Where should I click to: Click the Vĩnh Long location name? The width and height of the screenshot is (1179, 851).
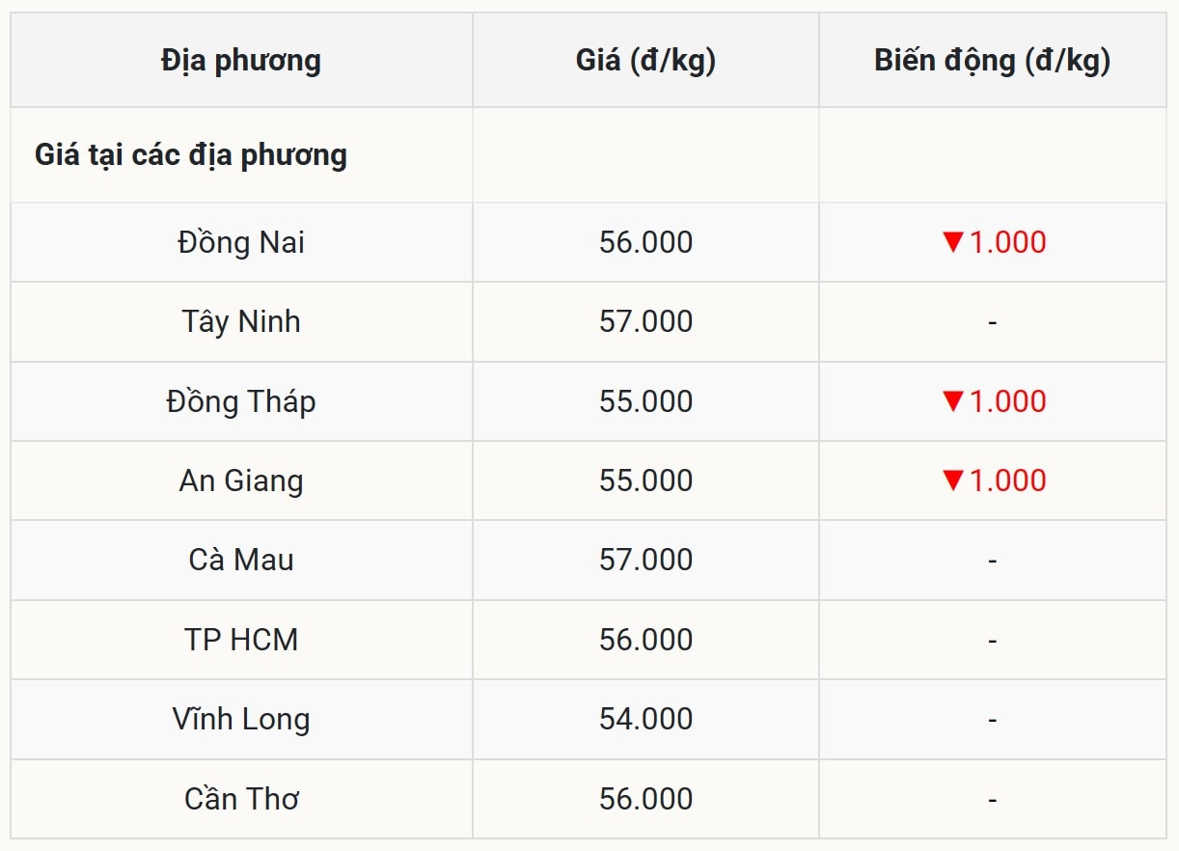pos(241,719)
